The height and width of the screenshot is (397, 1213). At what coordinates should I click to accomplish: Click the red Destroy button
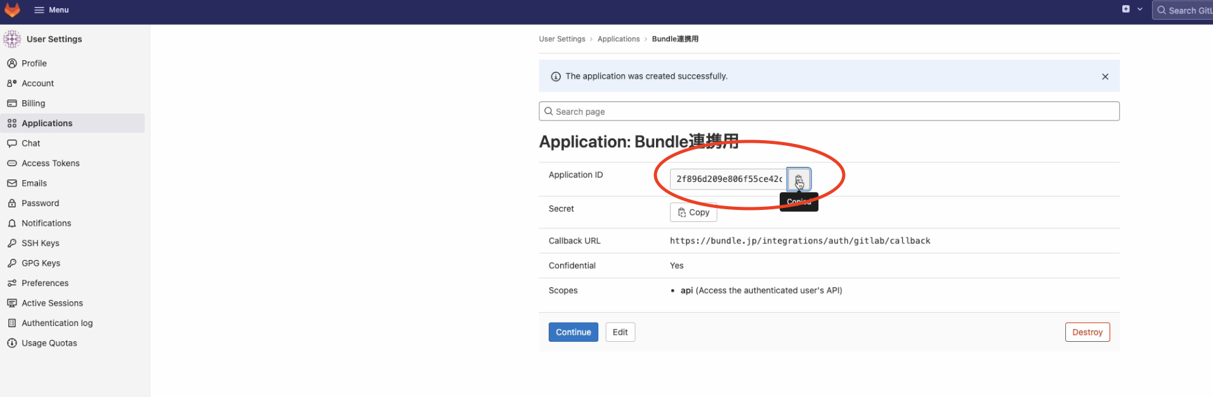pos(1087,332)
